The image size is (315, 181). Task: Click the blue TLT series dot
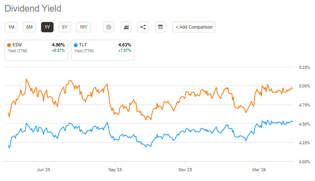pos(76,45)
